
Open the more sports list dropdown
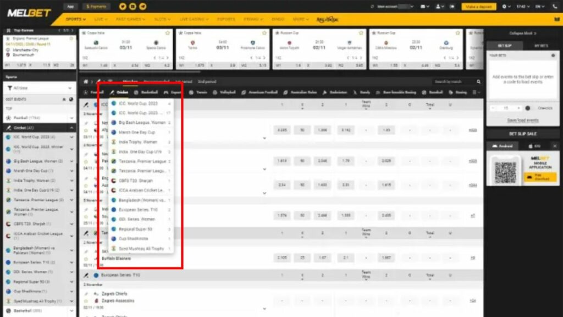[476, 92]
